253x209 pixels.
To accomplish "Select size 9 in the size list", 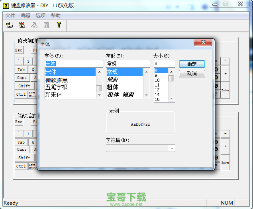I will point(161,75).
